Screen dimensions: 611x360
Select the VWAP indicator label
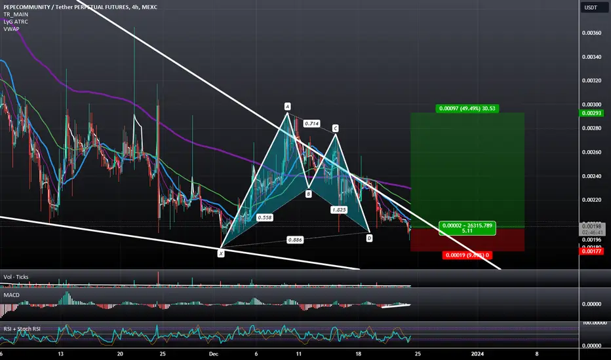(11, 29)
